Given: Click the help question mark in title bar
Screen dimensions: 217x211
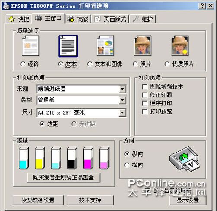Looking at the screenshot, I should [x=202, y=6].
